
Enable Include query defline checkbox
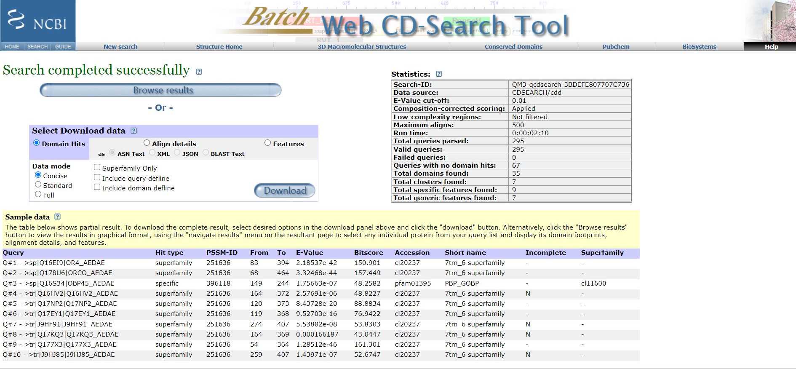pyautogui.click(x=97, y=177)
